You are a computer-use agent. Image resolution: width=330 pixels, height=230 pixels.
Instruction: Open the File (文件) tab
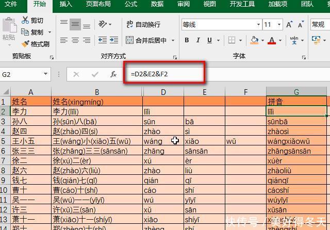(x=11, y=4)
